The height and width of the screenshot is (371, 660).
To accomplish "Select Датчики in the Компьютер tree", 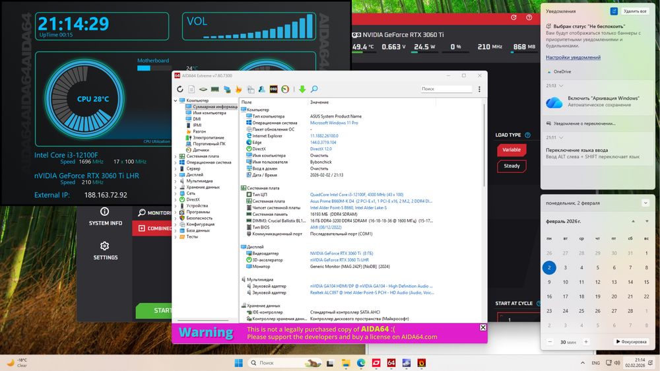I will click(201, 150).
